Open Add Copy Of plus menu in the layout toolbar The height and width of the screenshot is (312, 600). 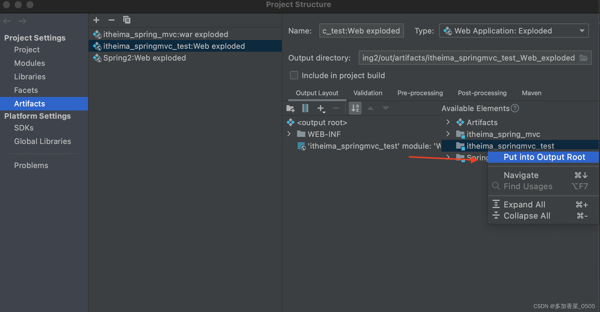321,109
